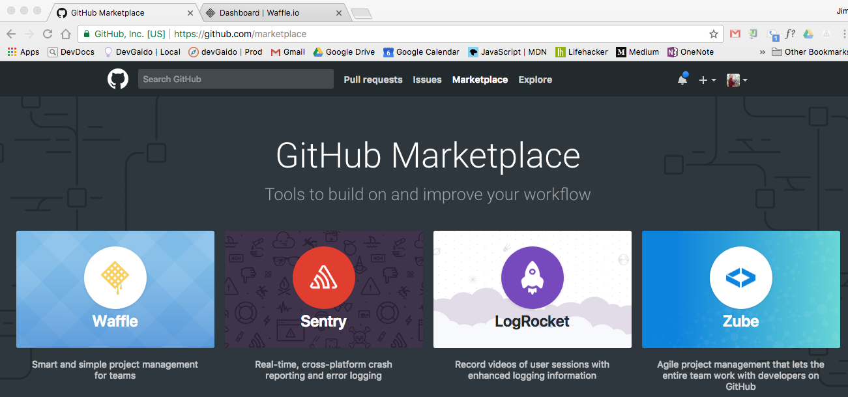
Task: Click the Zube logo icon
Action: click(740, 277)
